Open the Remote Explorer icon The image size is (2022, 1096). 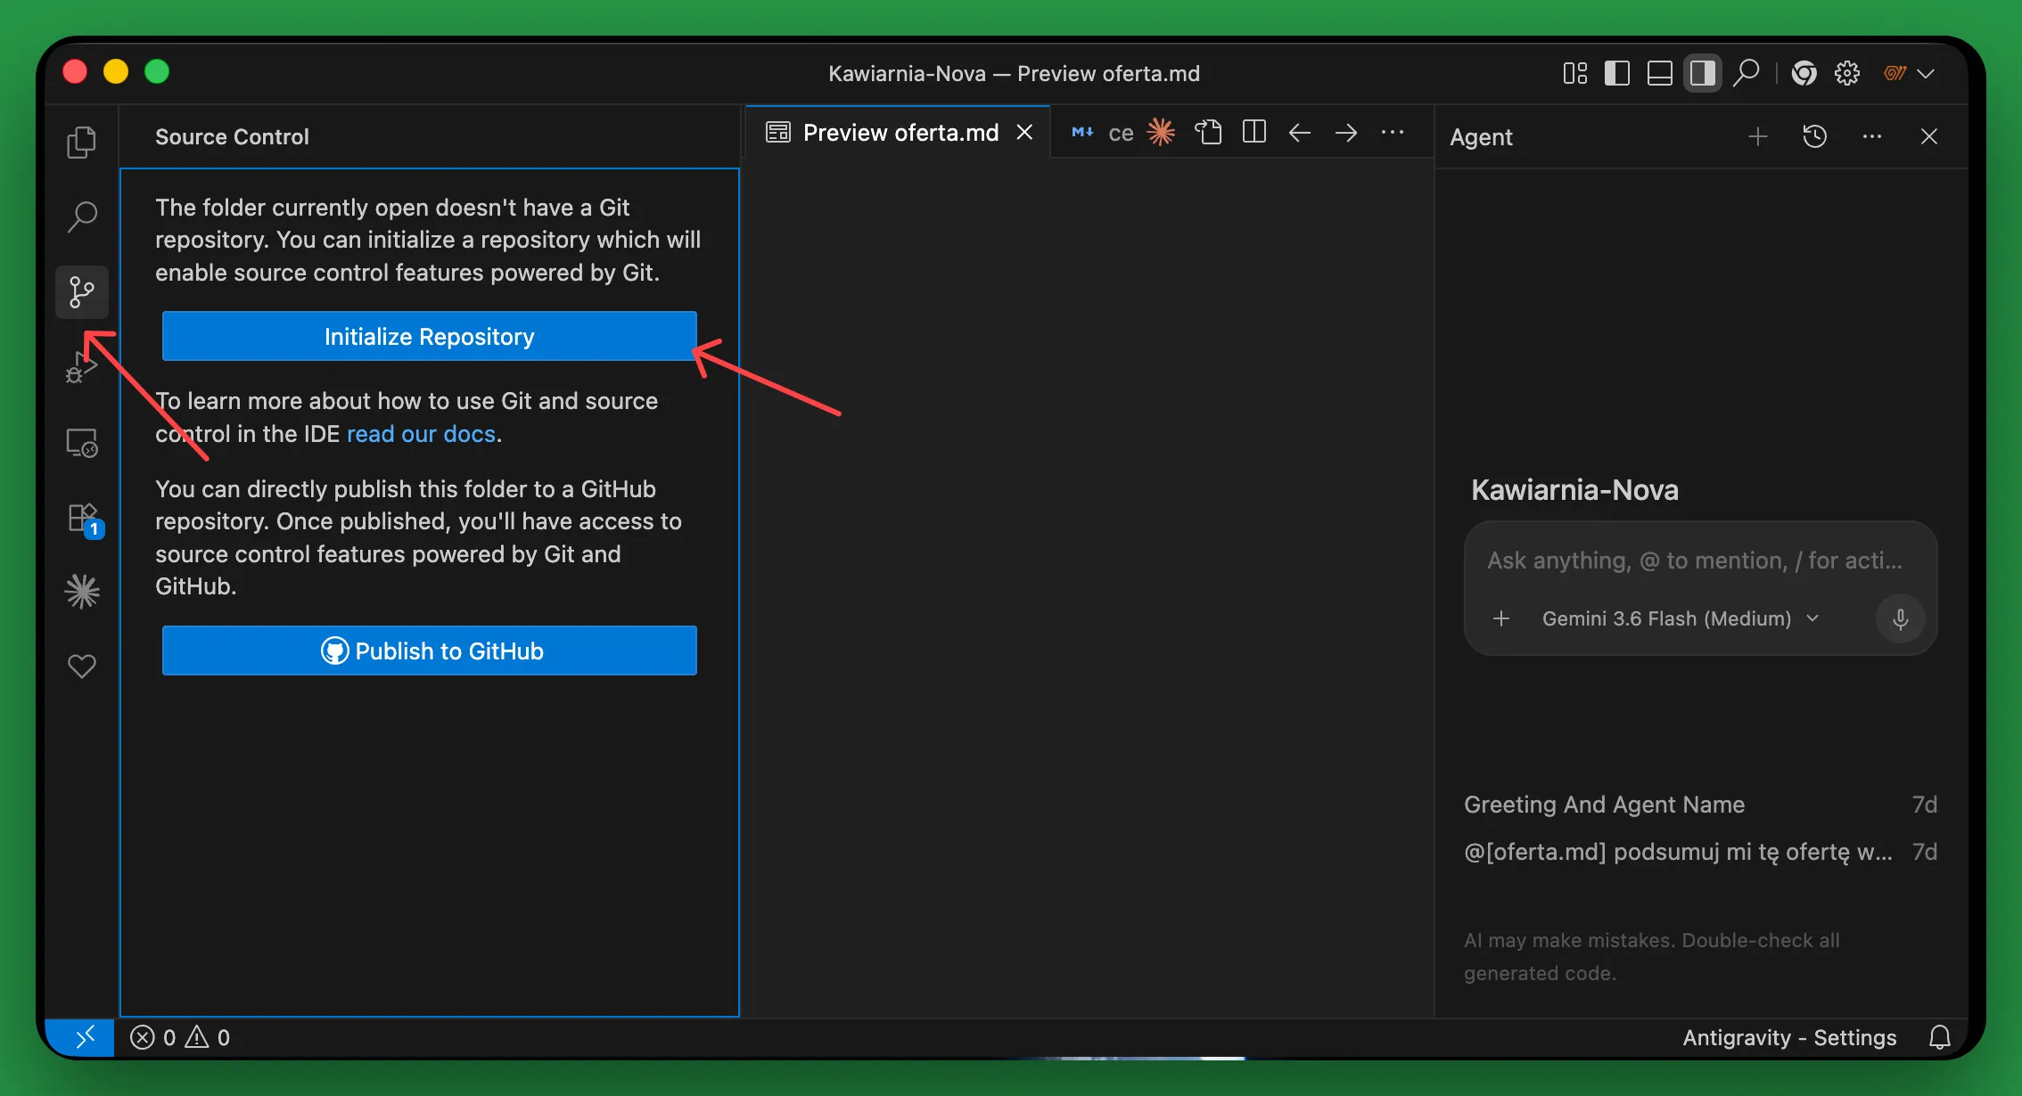(82, 443)
